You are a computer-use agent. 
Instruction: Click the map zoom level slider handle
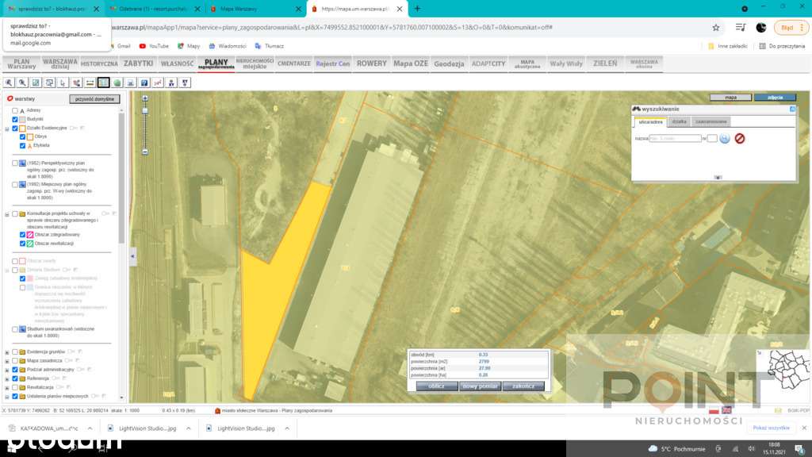coord(145,110)
